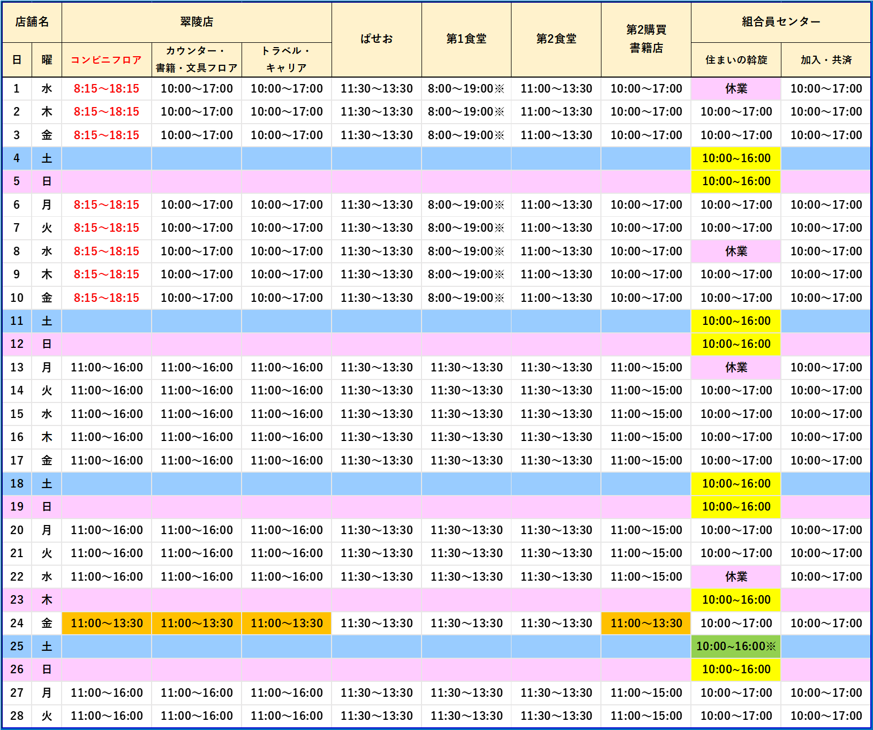Click 第2購買 11:00~15:00 in day 13 row

[x=646, y=368]
